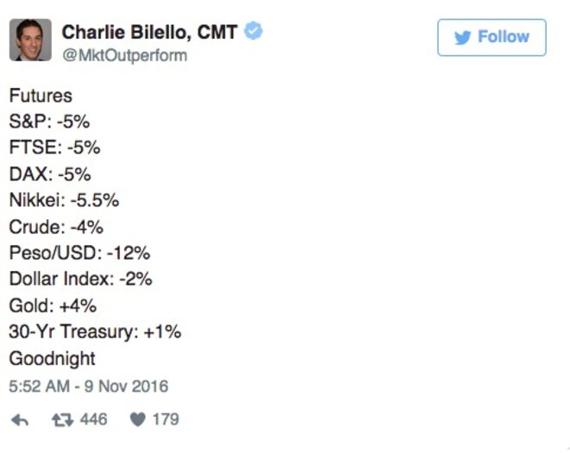Click the blue verified badge
Screen dimensions: 570x453
tap(254, 31)
